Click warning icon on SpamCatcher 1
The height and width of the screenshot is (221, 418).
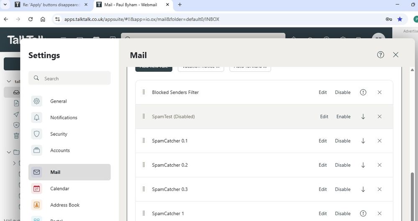[x=363, y=213]
